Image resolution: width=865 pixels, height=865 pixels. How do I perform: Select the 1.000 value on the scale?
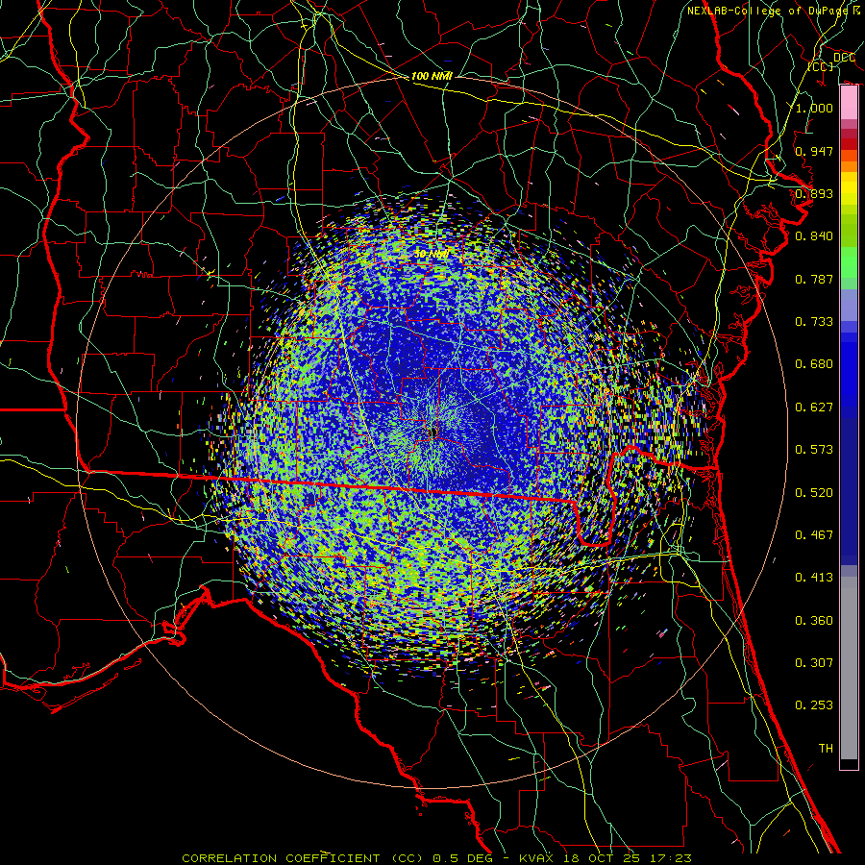point(814,108)
